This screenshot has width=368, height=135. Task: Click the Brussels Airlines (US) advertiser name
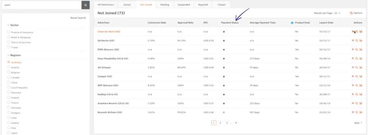pyautogui.click(x=110, y=112)
